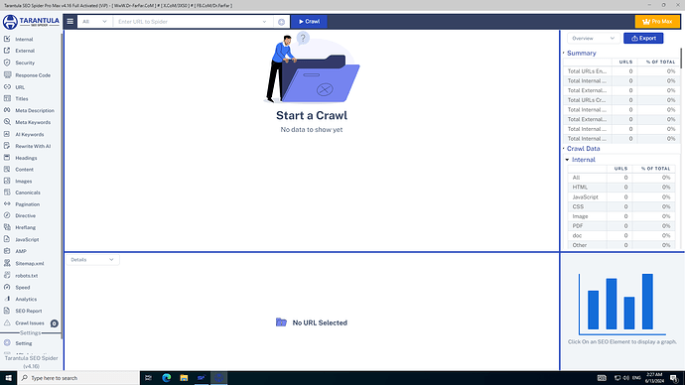Open the Hreflang icon
685x385 pixels.
(x=7, y=227)
